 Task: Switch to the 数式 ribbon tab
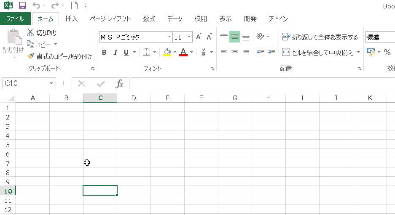pyautogui.click(x=149, y=19)
